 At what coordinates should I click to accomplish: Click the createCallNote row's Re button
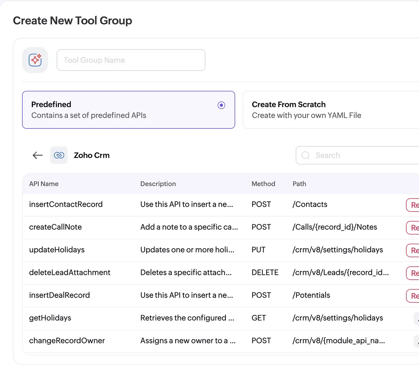point(412,228)
